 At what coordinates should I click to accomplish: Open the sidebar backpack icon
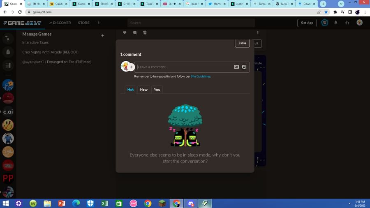click(x=8, y=52)
